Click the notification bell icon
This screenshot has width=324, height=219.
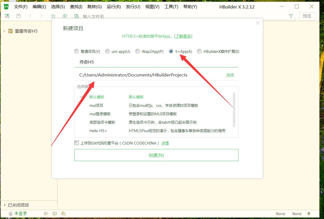309,214
